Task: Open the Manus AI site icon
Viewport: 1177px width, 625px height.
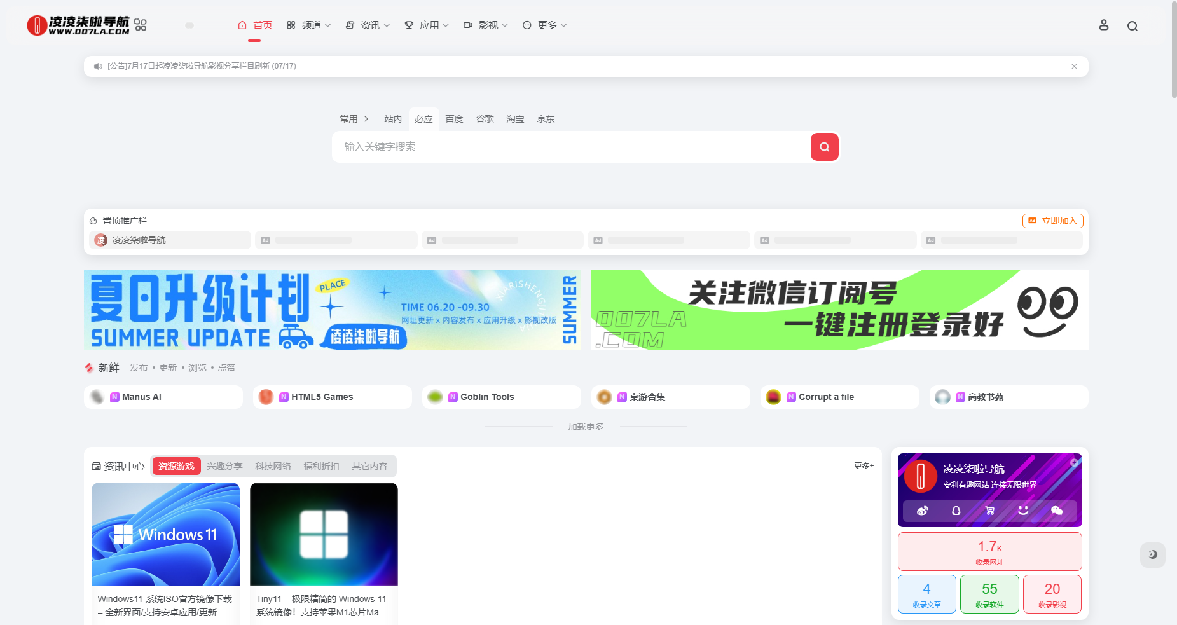Action: tap(97, 397)
